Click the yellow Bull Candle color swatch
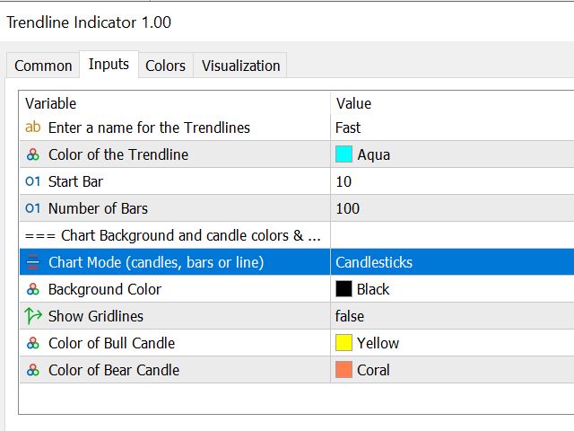 click(x=344, y=343)
